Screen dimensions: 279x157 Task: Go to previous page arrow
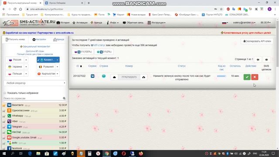tap(258, 60)
